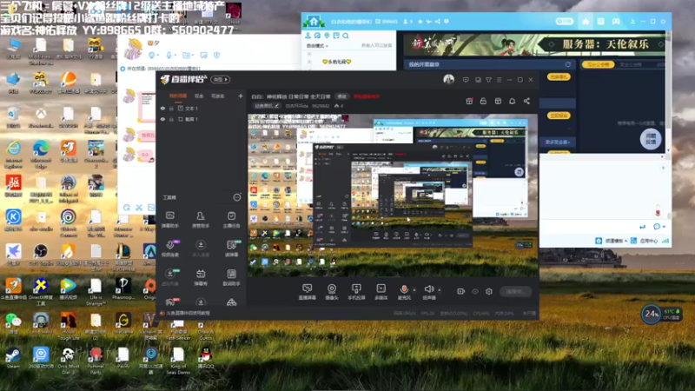Click the YY send message arrow button
Viewport: 695px width, 391px height.
click(642, 227)
